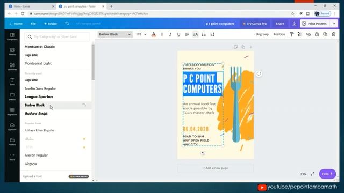344x193 pixels.
Task: Click the Download icon in header
Action: pyautogui.click(x=294, y=24)
